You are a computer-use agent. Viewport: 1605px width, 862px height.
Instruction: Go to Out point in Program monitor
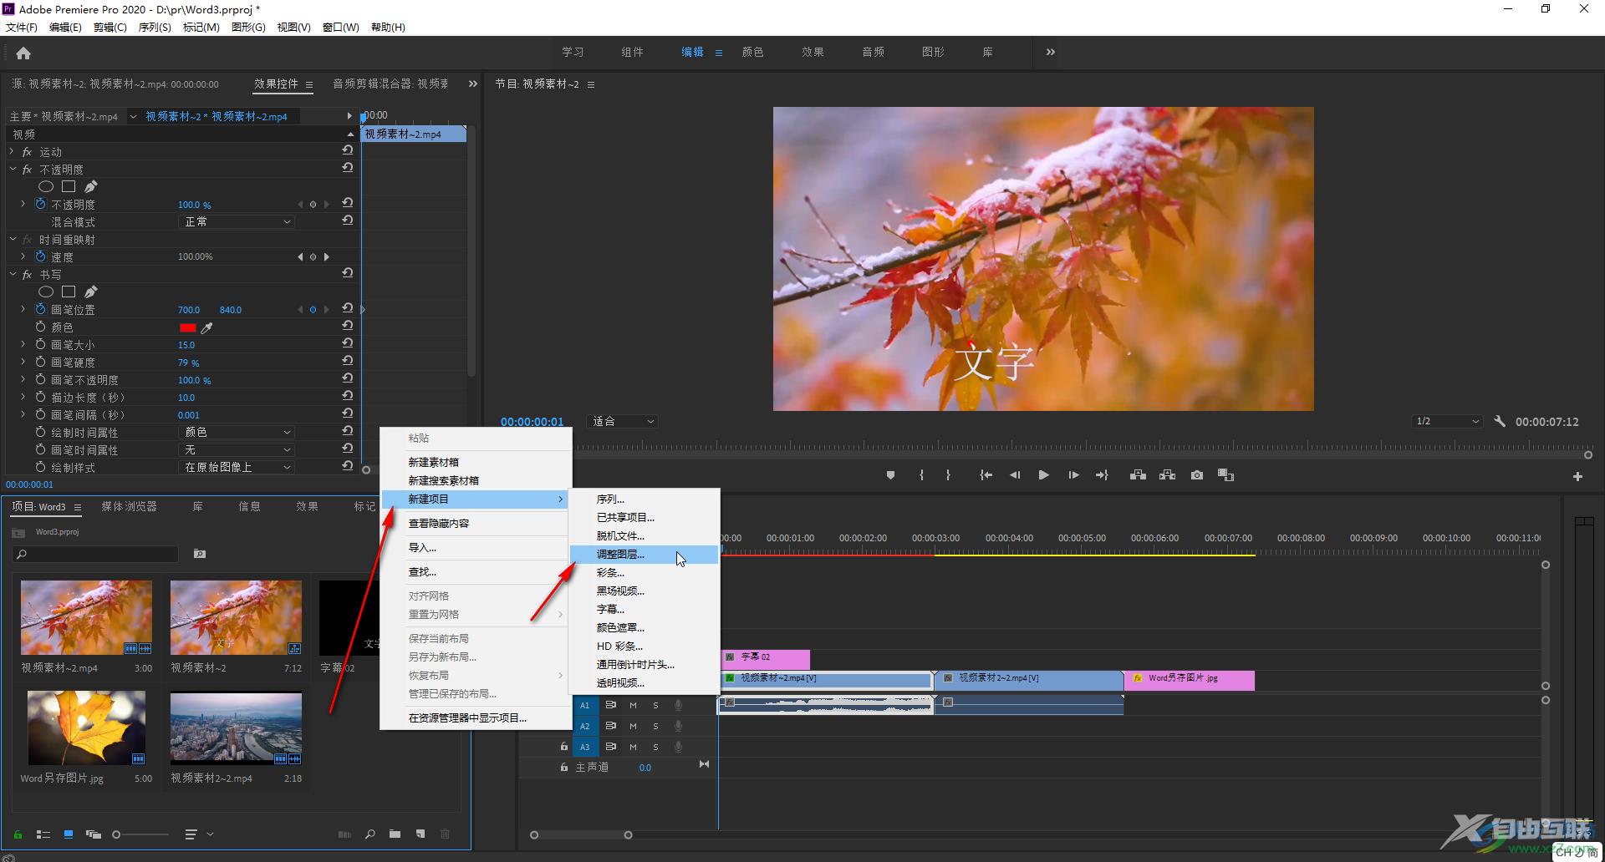click(1102, 475)
